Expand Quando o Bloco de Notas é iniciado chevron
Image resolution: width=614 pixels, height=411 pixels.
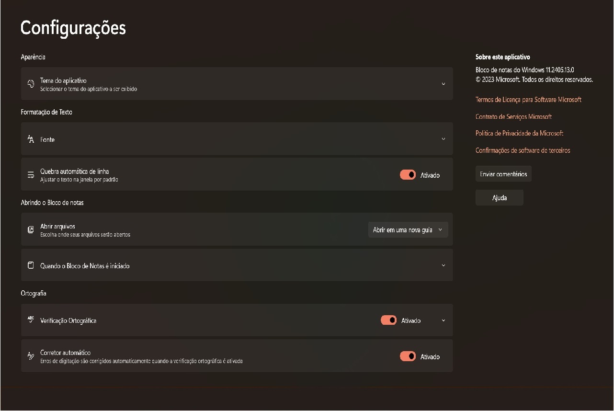click(x=443, y=265)
